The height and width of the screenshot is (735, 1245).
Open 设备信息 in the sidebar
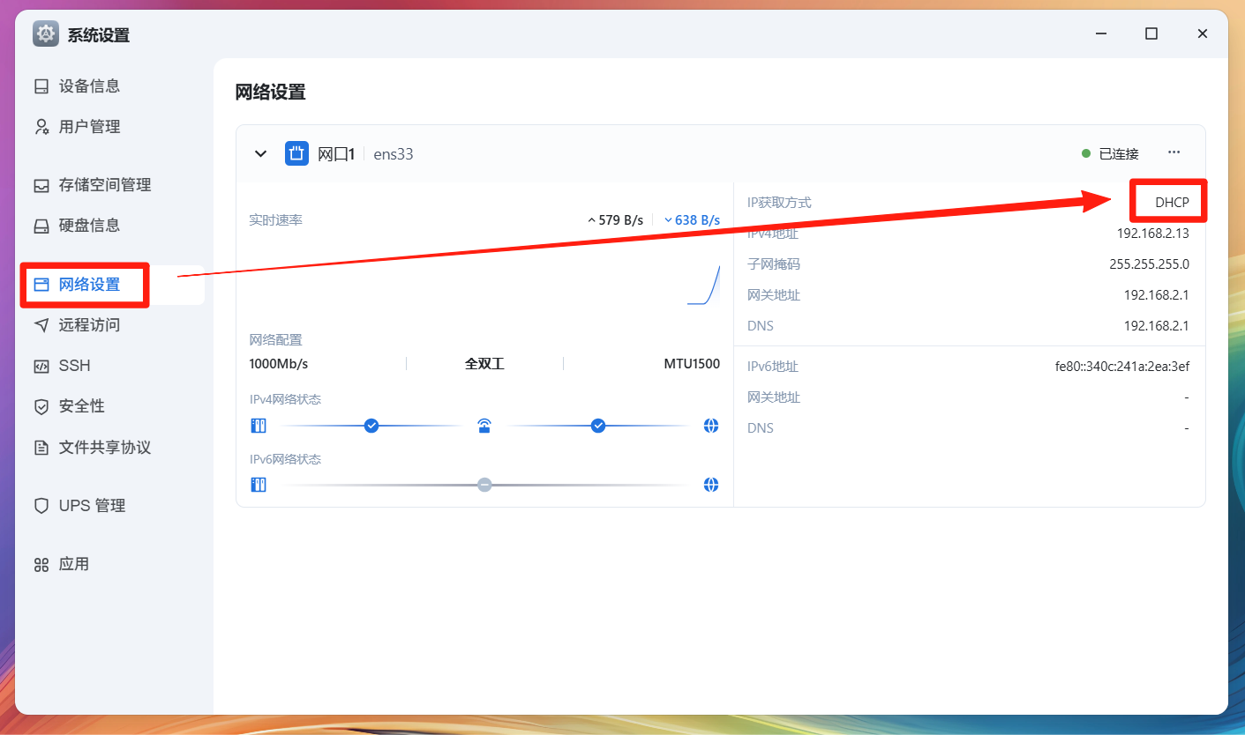[88, 86]
